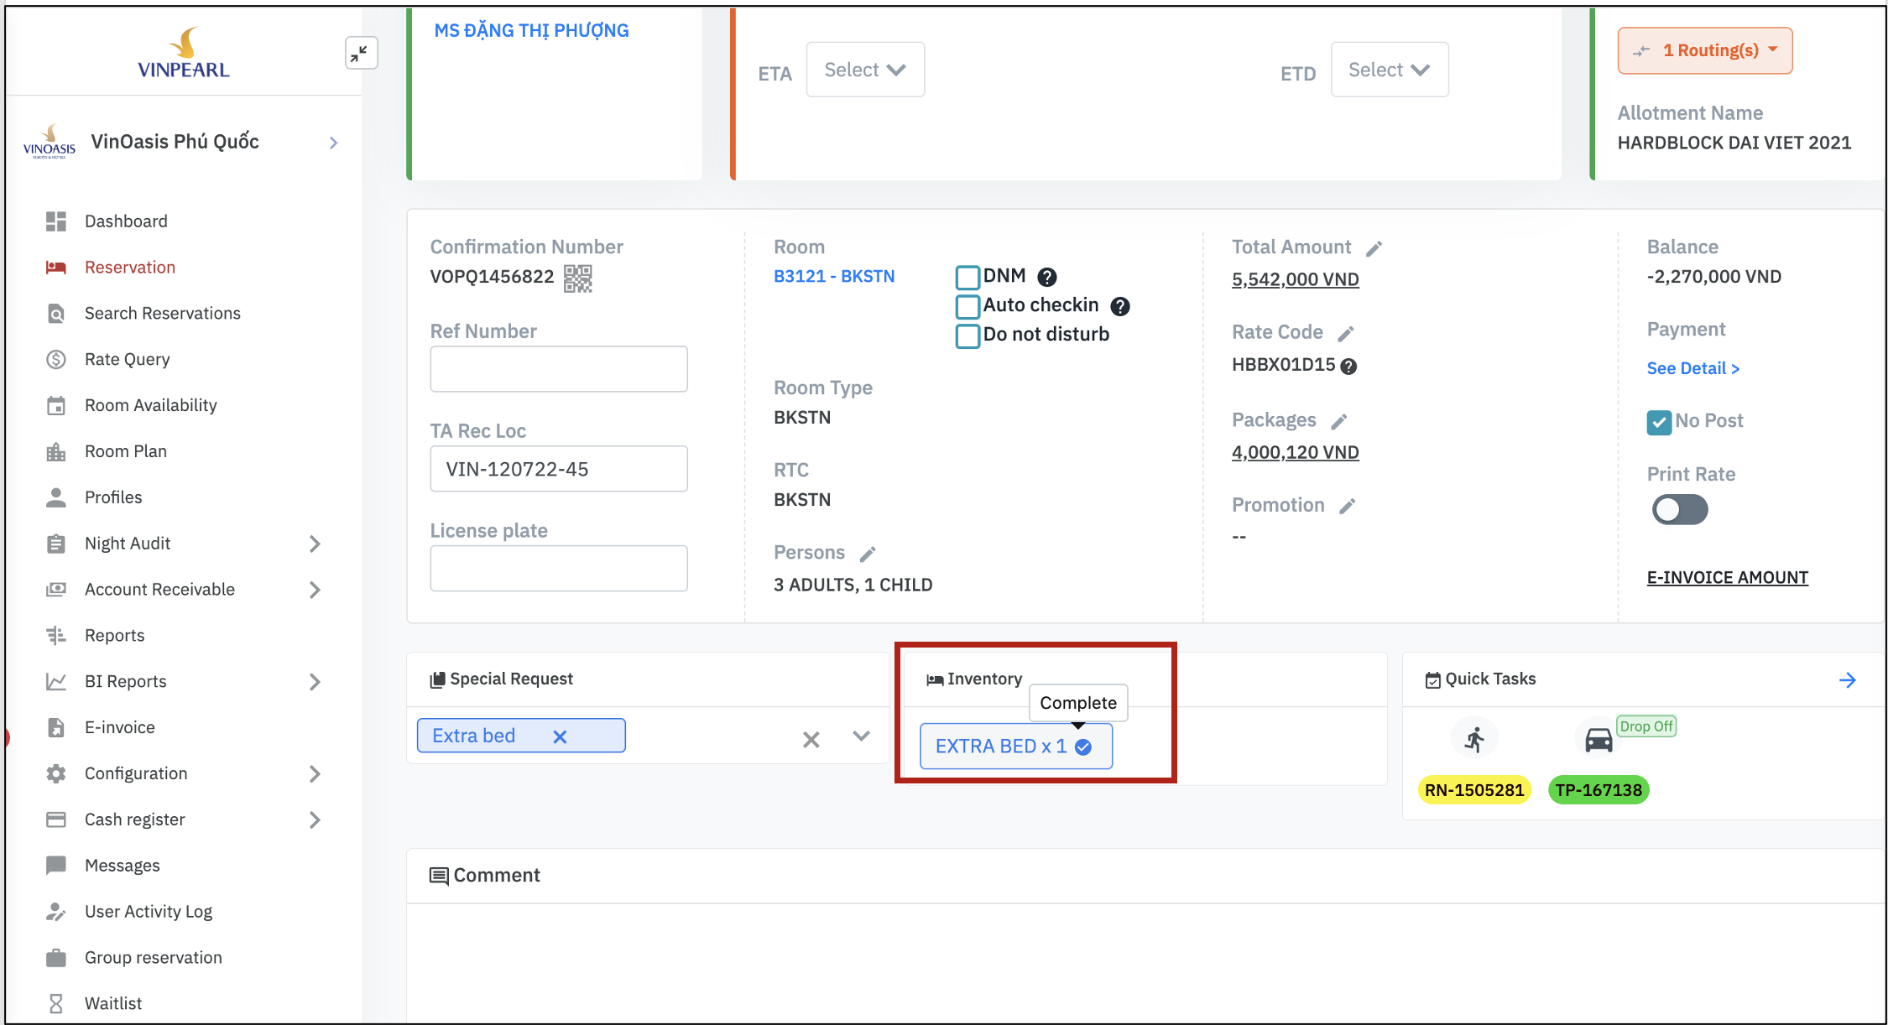Screen dimensions: 1888x1025
Task: Click the collapse sidebar arrows icon
Action: pyautogui.click(x=360, y=54)
